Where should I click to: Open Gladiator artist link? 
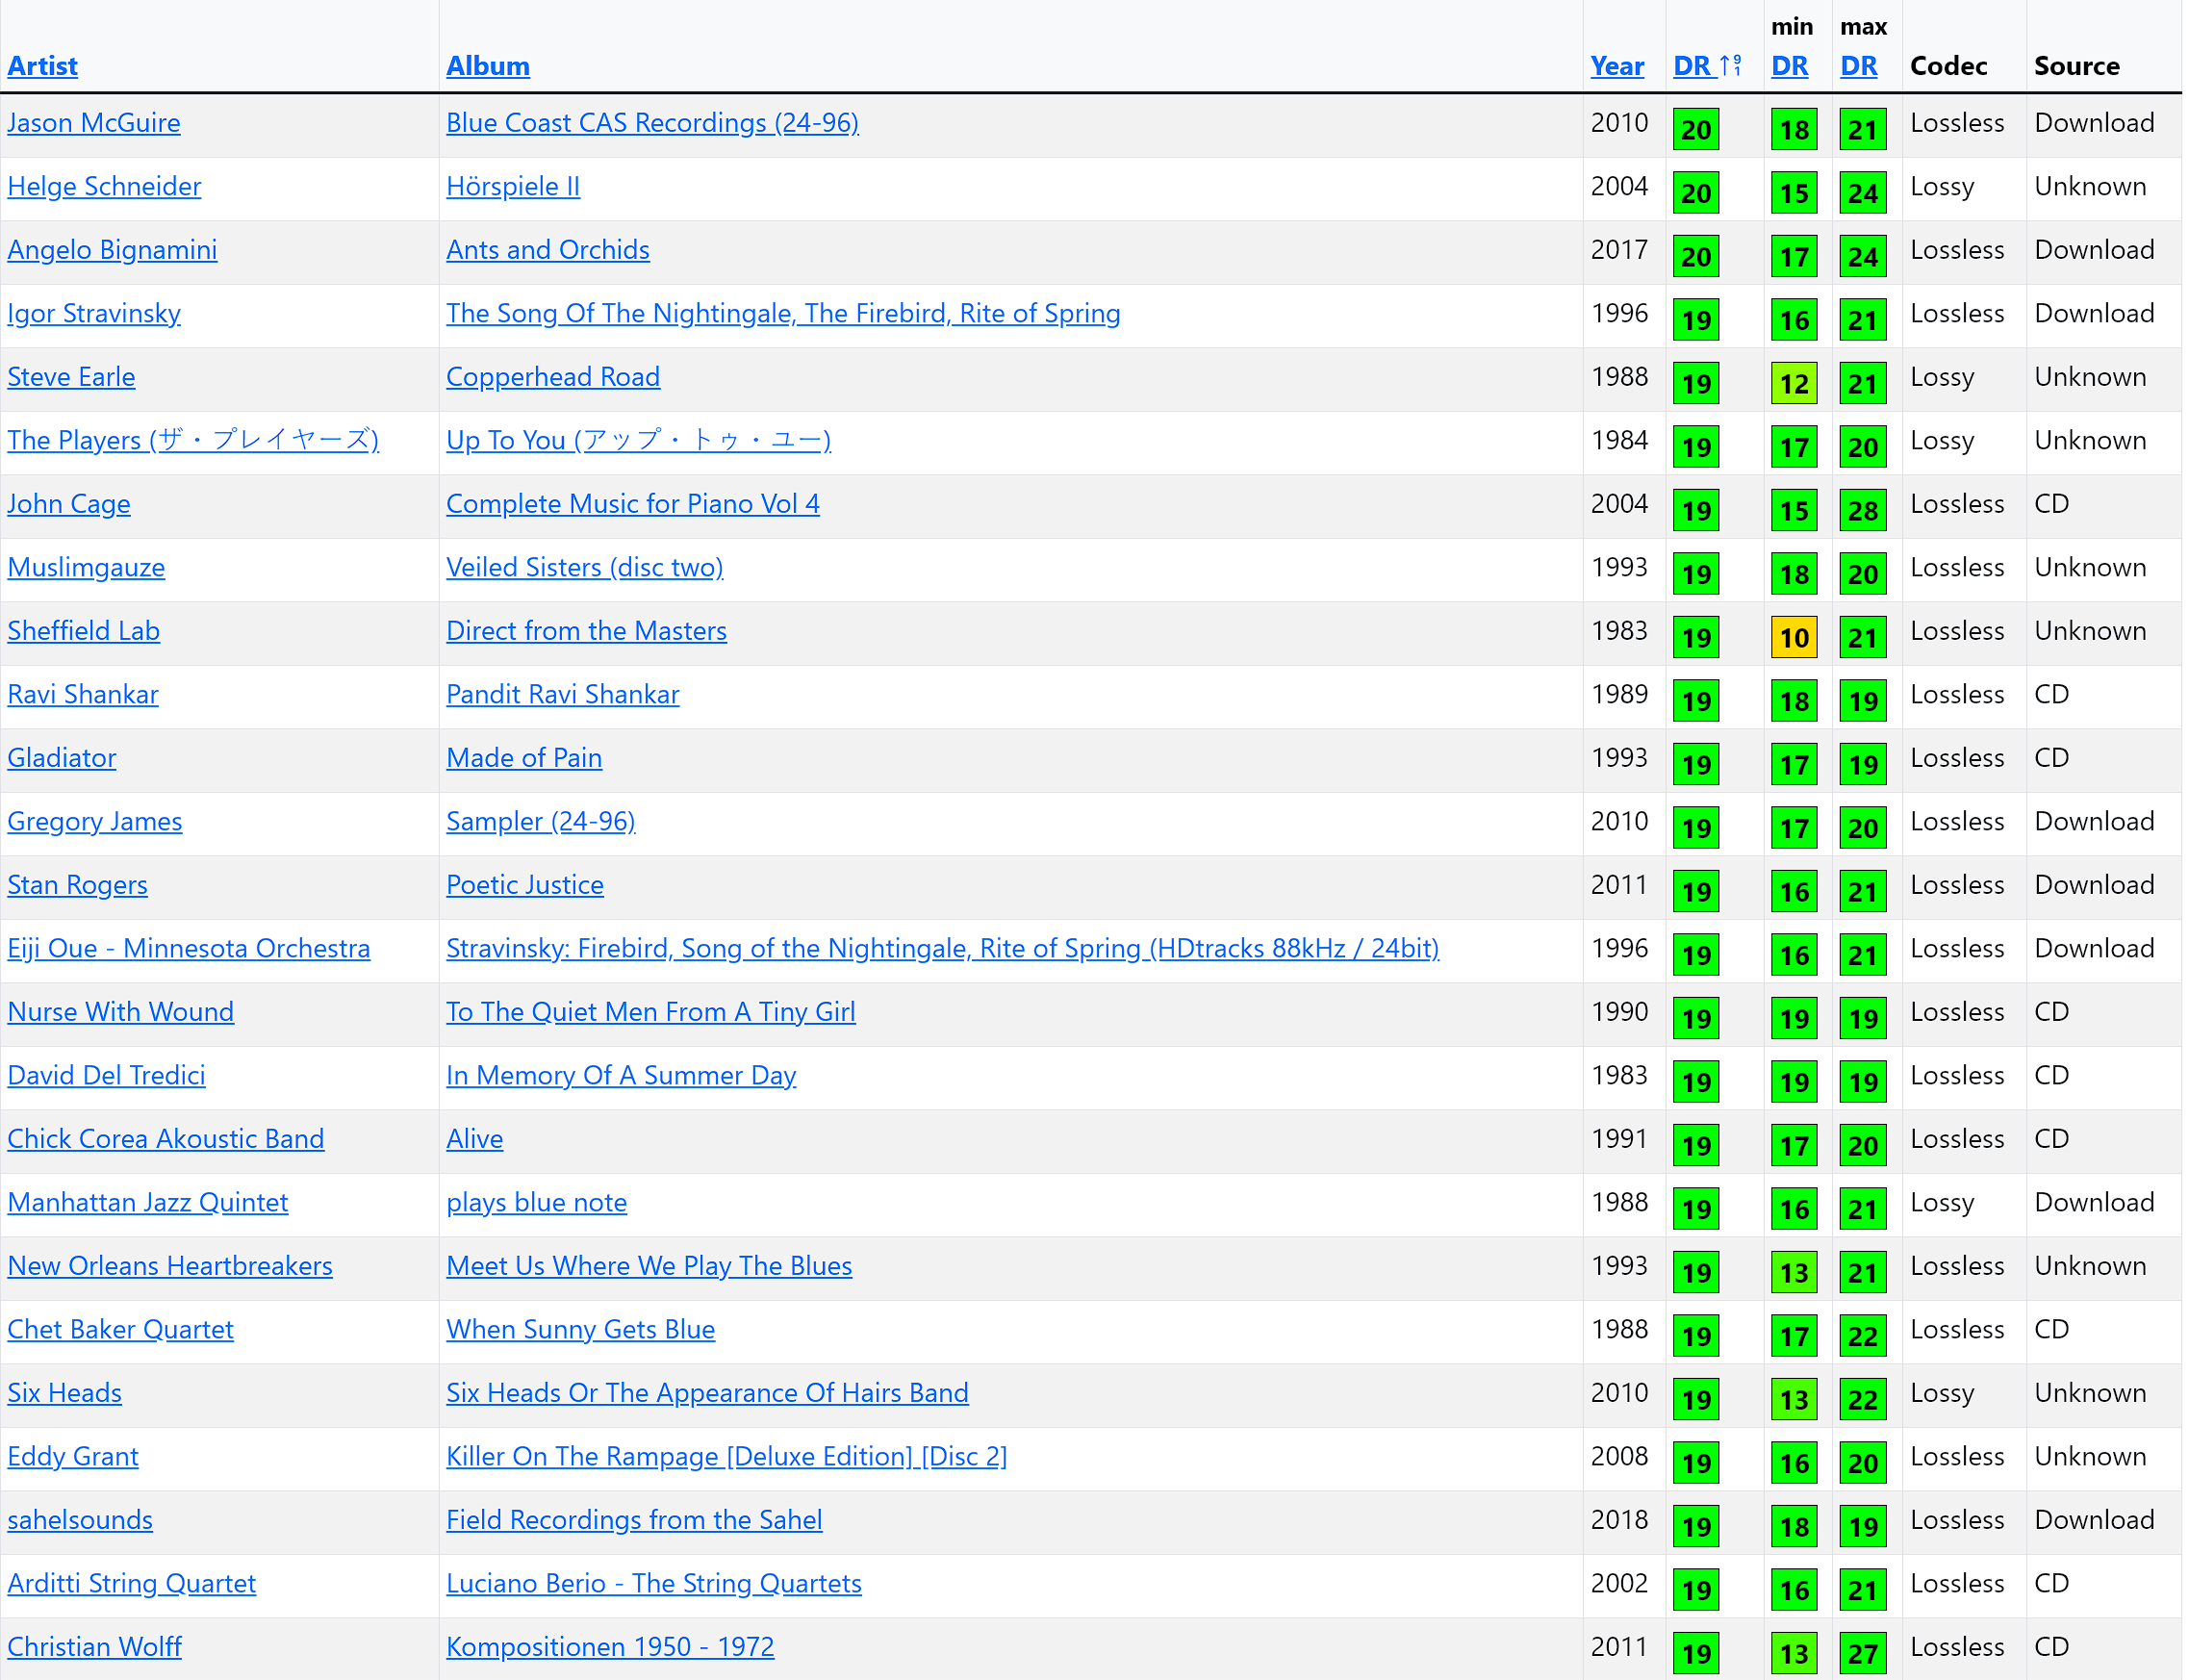[x=62, y=758]
